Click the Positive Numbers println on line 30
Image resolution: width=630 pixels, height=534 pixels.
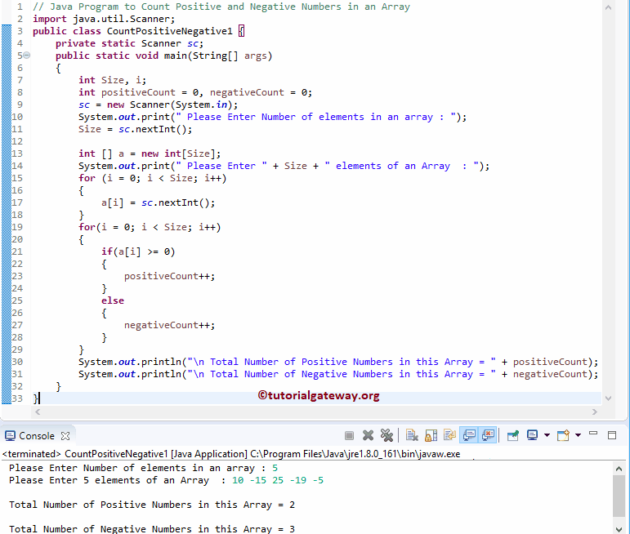[338, 362]
